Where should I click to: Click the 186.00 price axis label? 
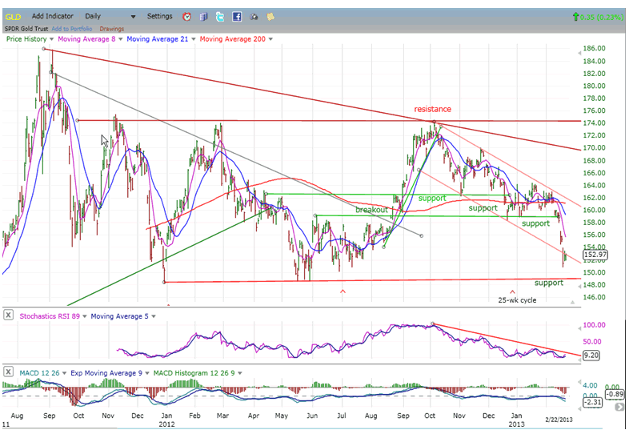tap(594, 48)
